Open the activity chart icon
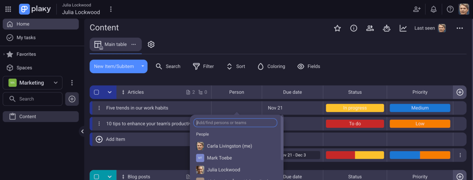 (403, 28)
